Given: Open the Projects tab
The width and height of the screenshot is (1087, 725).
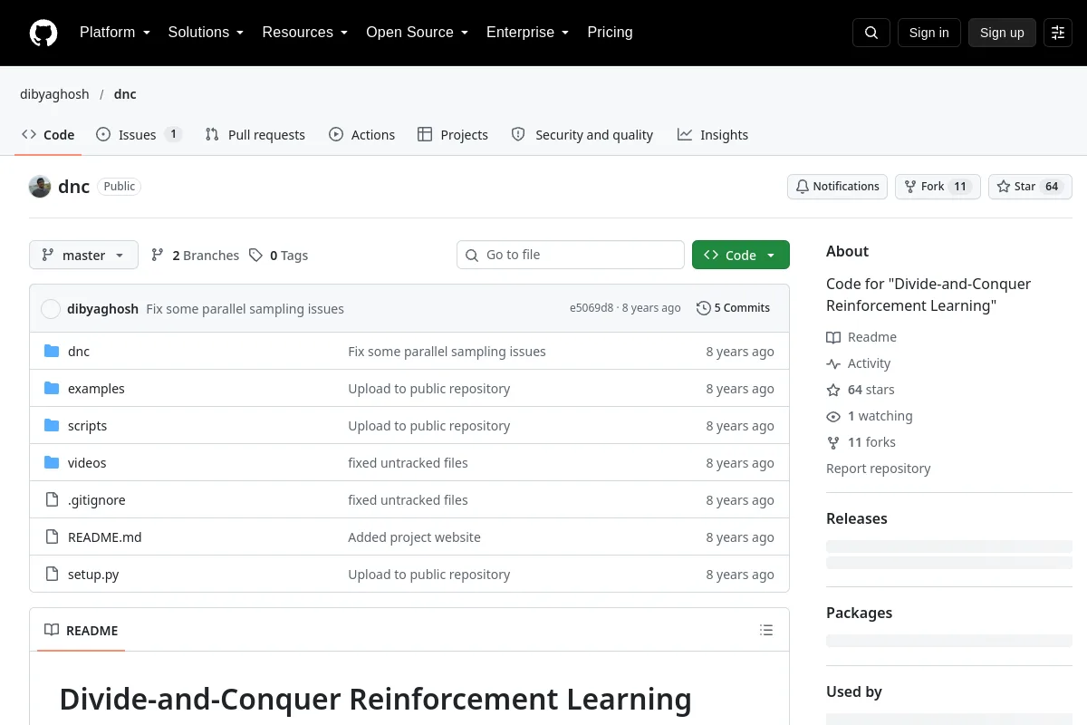Looking at the screenshot, I should point(453,134).
